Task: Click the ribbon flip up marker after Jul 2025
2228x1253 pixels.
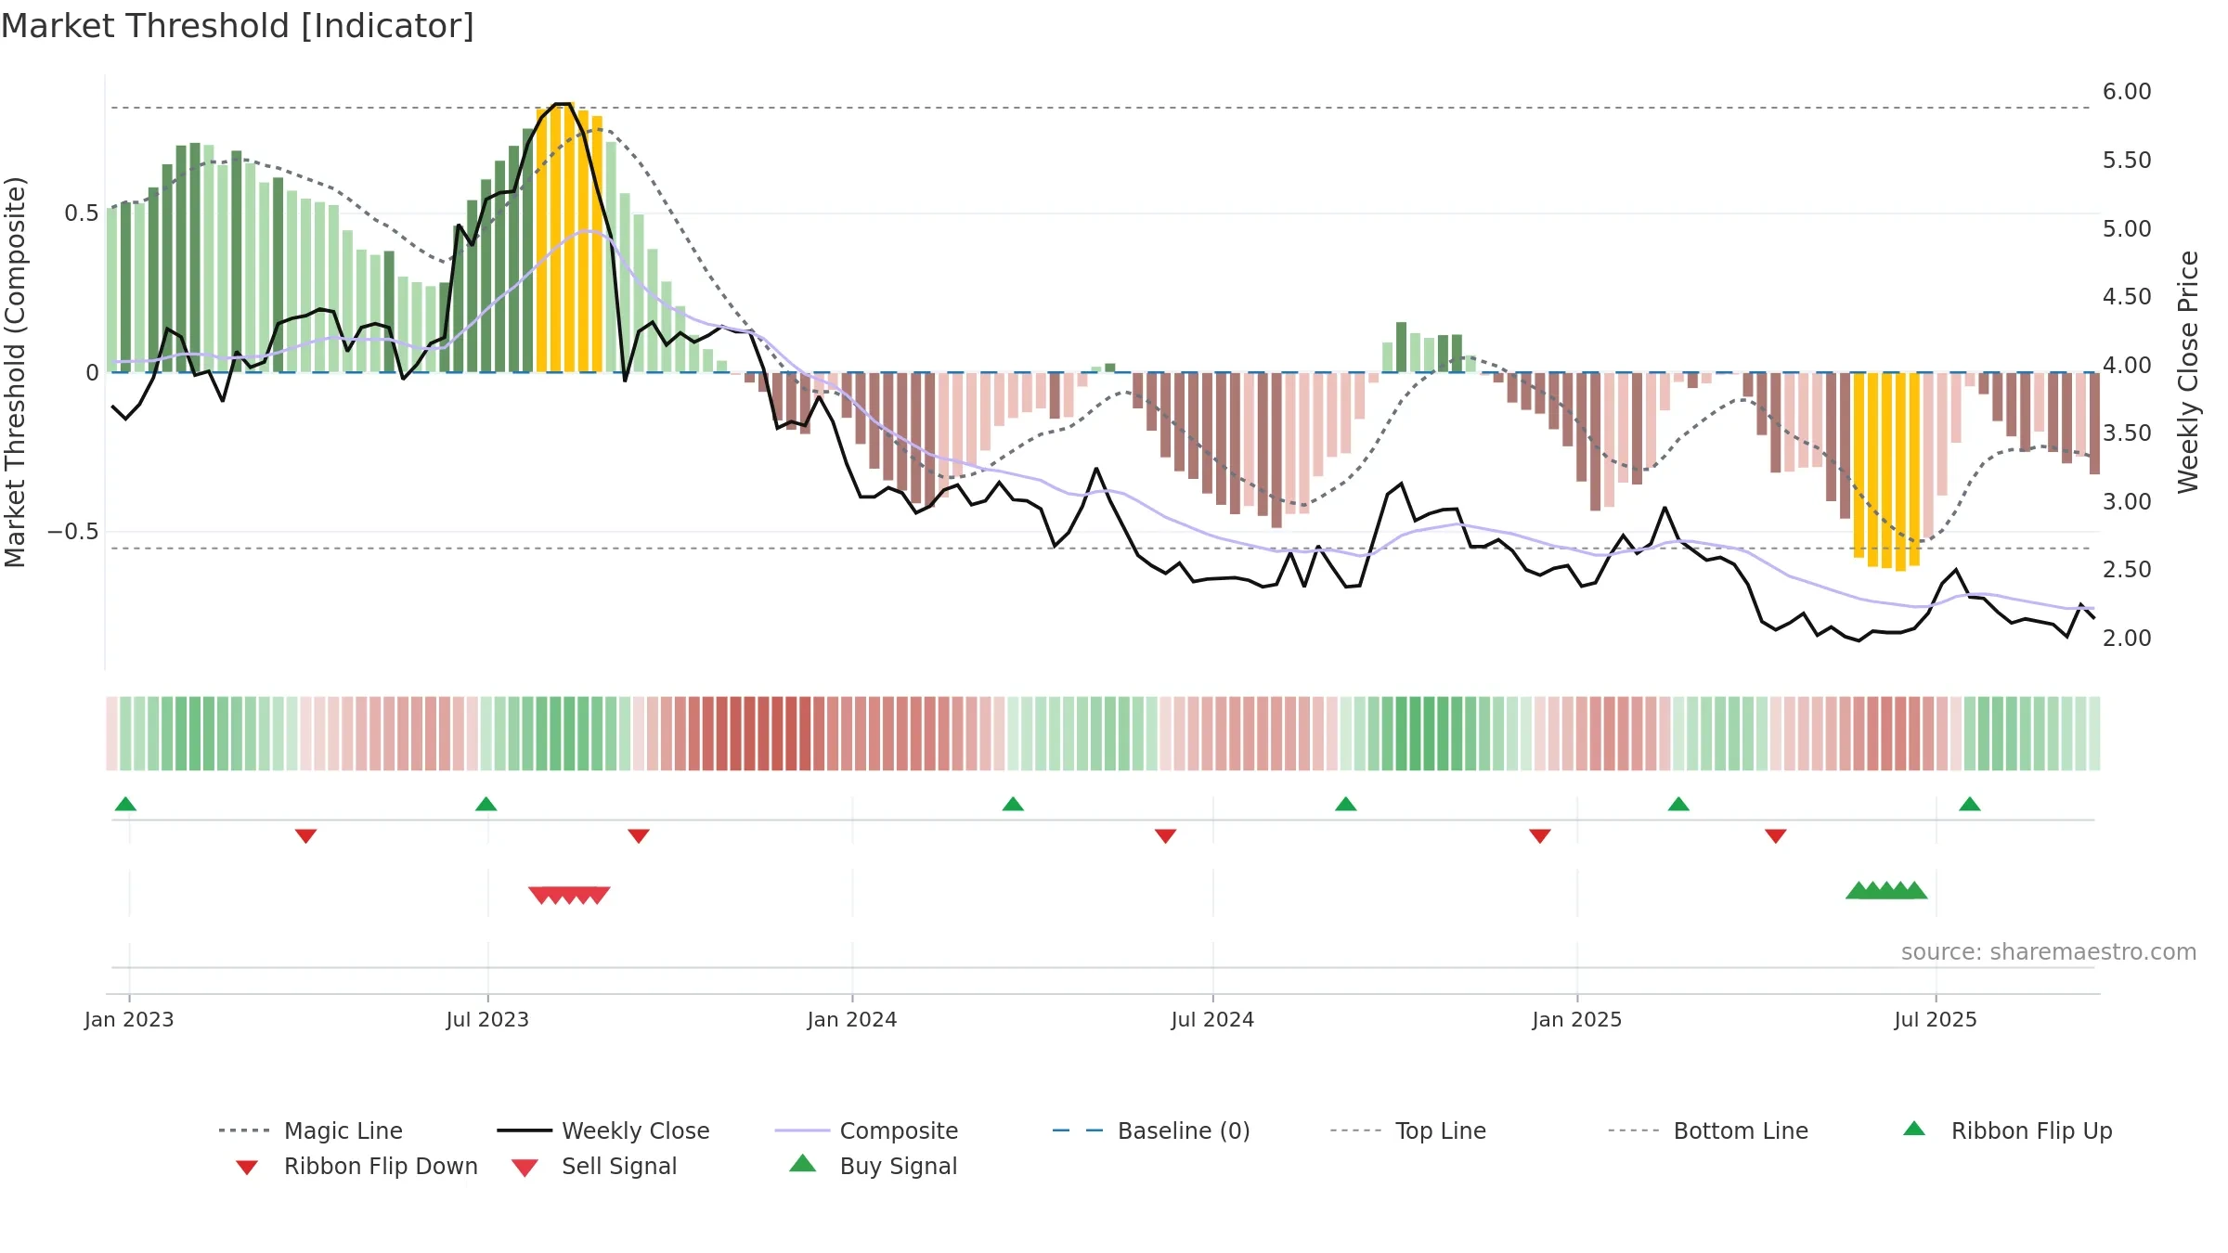Action: click(x=1970, y=804)
